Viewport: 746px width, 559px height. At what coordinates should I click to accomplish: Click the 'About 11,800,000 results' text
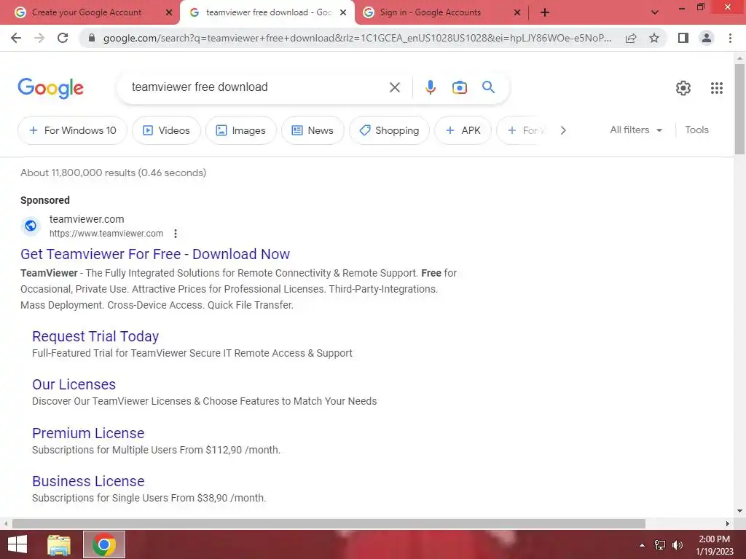pos(113,173)
